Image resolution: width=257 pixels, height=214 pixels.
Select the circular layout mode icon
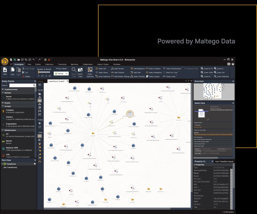[x=40, y=107]
